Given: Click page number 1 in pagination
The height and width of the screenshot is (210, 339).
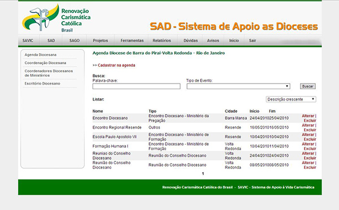Looking at the screenshot, I should [x=203, y=173].
